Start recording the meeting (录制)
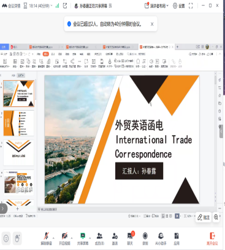225x250 pixels. pos(145,238)
